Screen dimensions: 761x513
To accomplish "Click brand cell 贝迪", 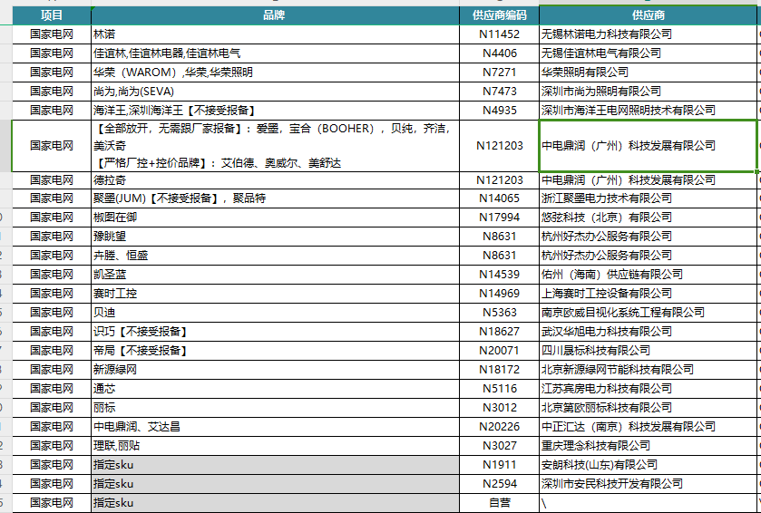I will pos(275,313).
